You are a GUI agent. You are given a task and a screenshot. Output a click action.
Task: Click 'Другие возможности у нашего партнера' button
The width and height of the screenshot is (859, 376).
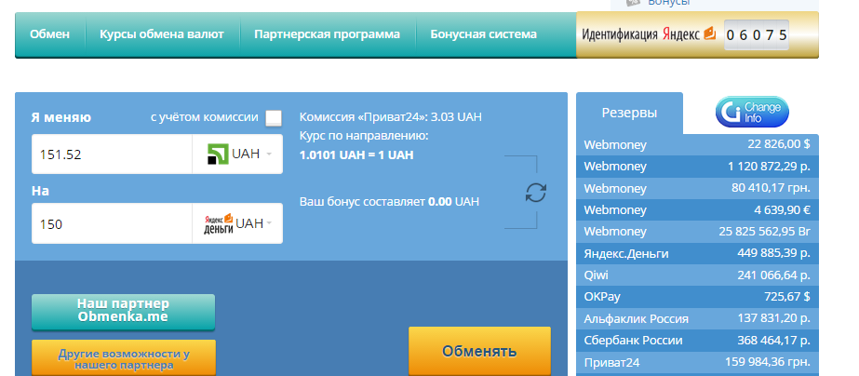click(124, 358)
